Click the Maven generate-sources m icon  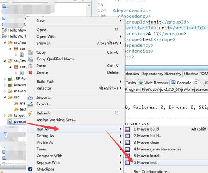127,149
